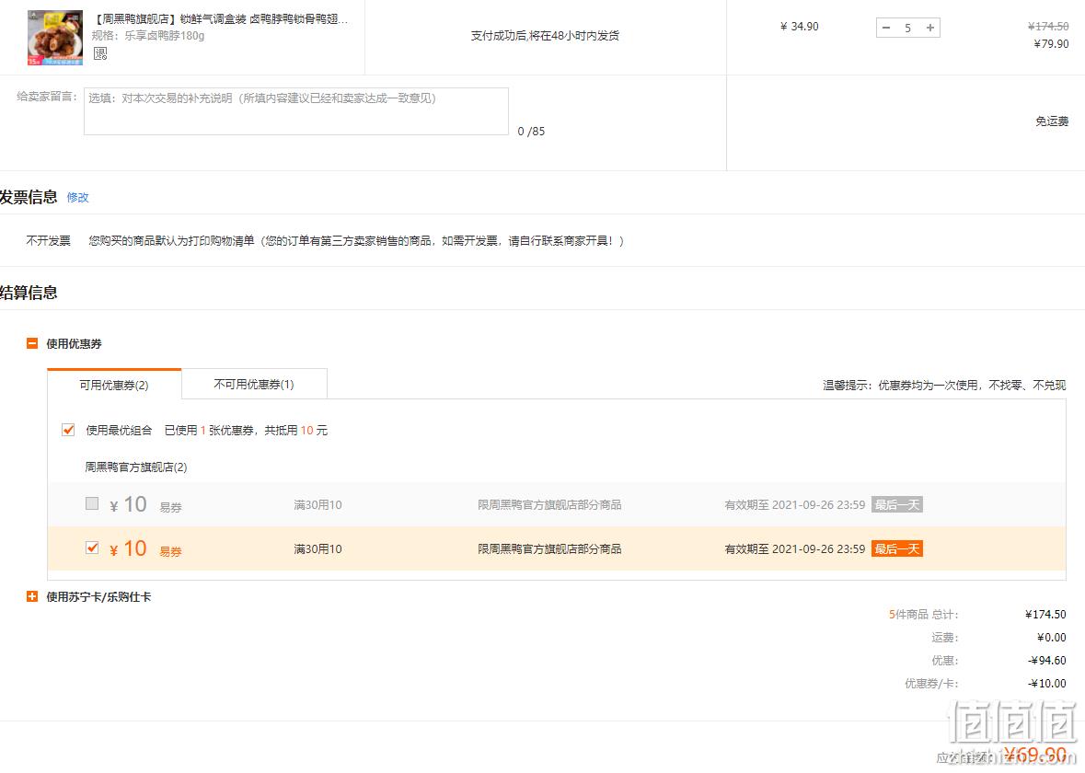Screen dimensions: 1085x773
Task: Click the discounted price ¥79.90
Action: pyautogui.click(x=1051, y=43)
